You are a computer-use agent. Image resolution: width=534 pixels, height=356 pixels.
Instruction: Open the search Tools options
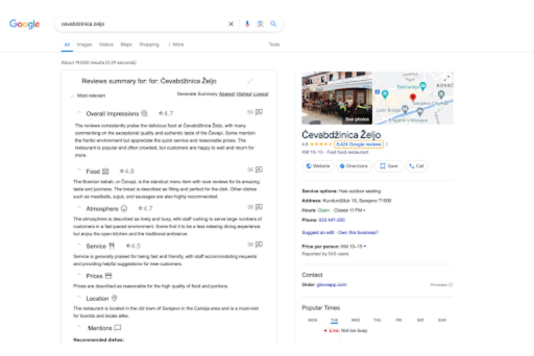(274, 44)
